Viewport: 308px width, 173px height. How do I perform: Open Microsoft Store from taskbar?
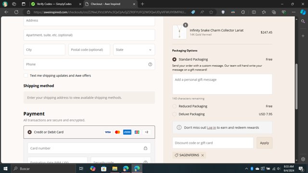click(x=104, y=169)
